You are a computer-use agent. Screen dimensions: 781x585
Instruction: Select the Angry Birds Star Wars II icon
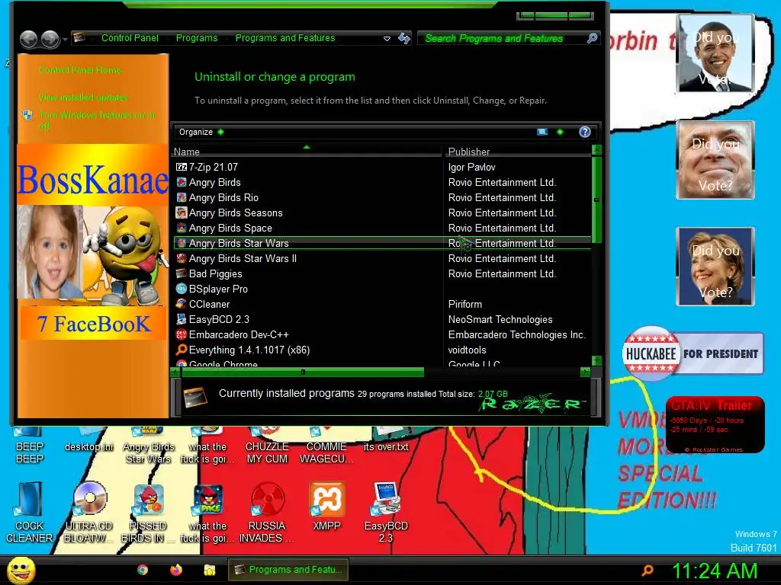[x=182, y=259]
